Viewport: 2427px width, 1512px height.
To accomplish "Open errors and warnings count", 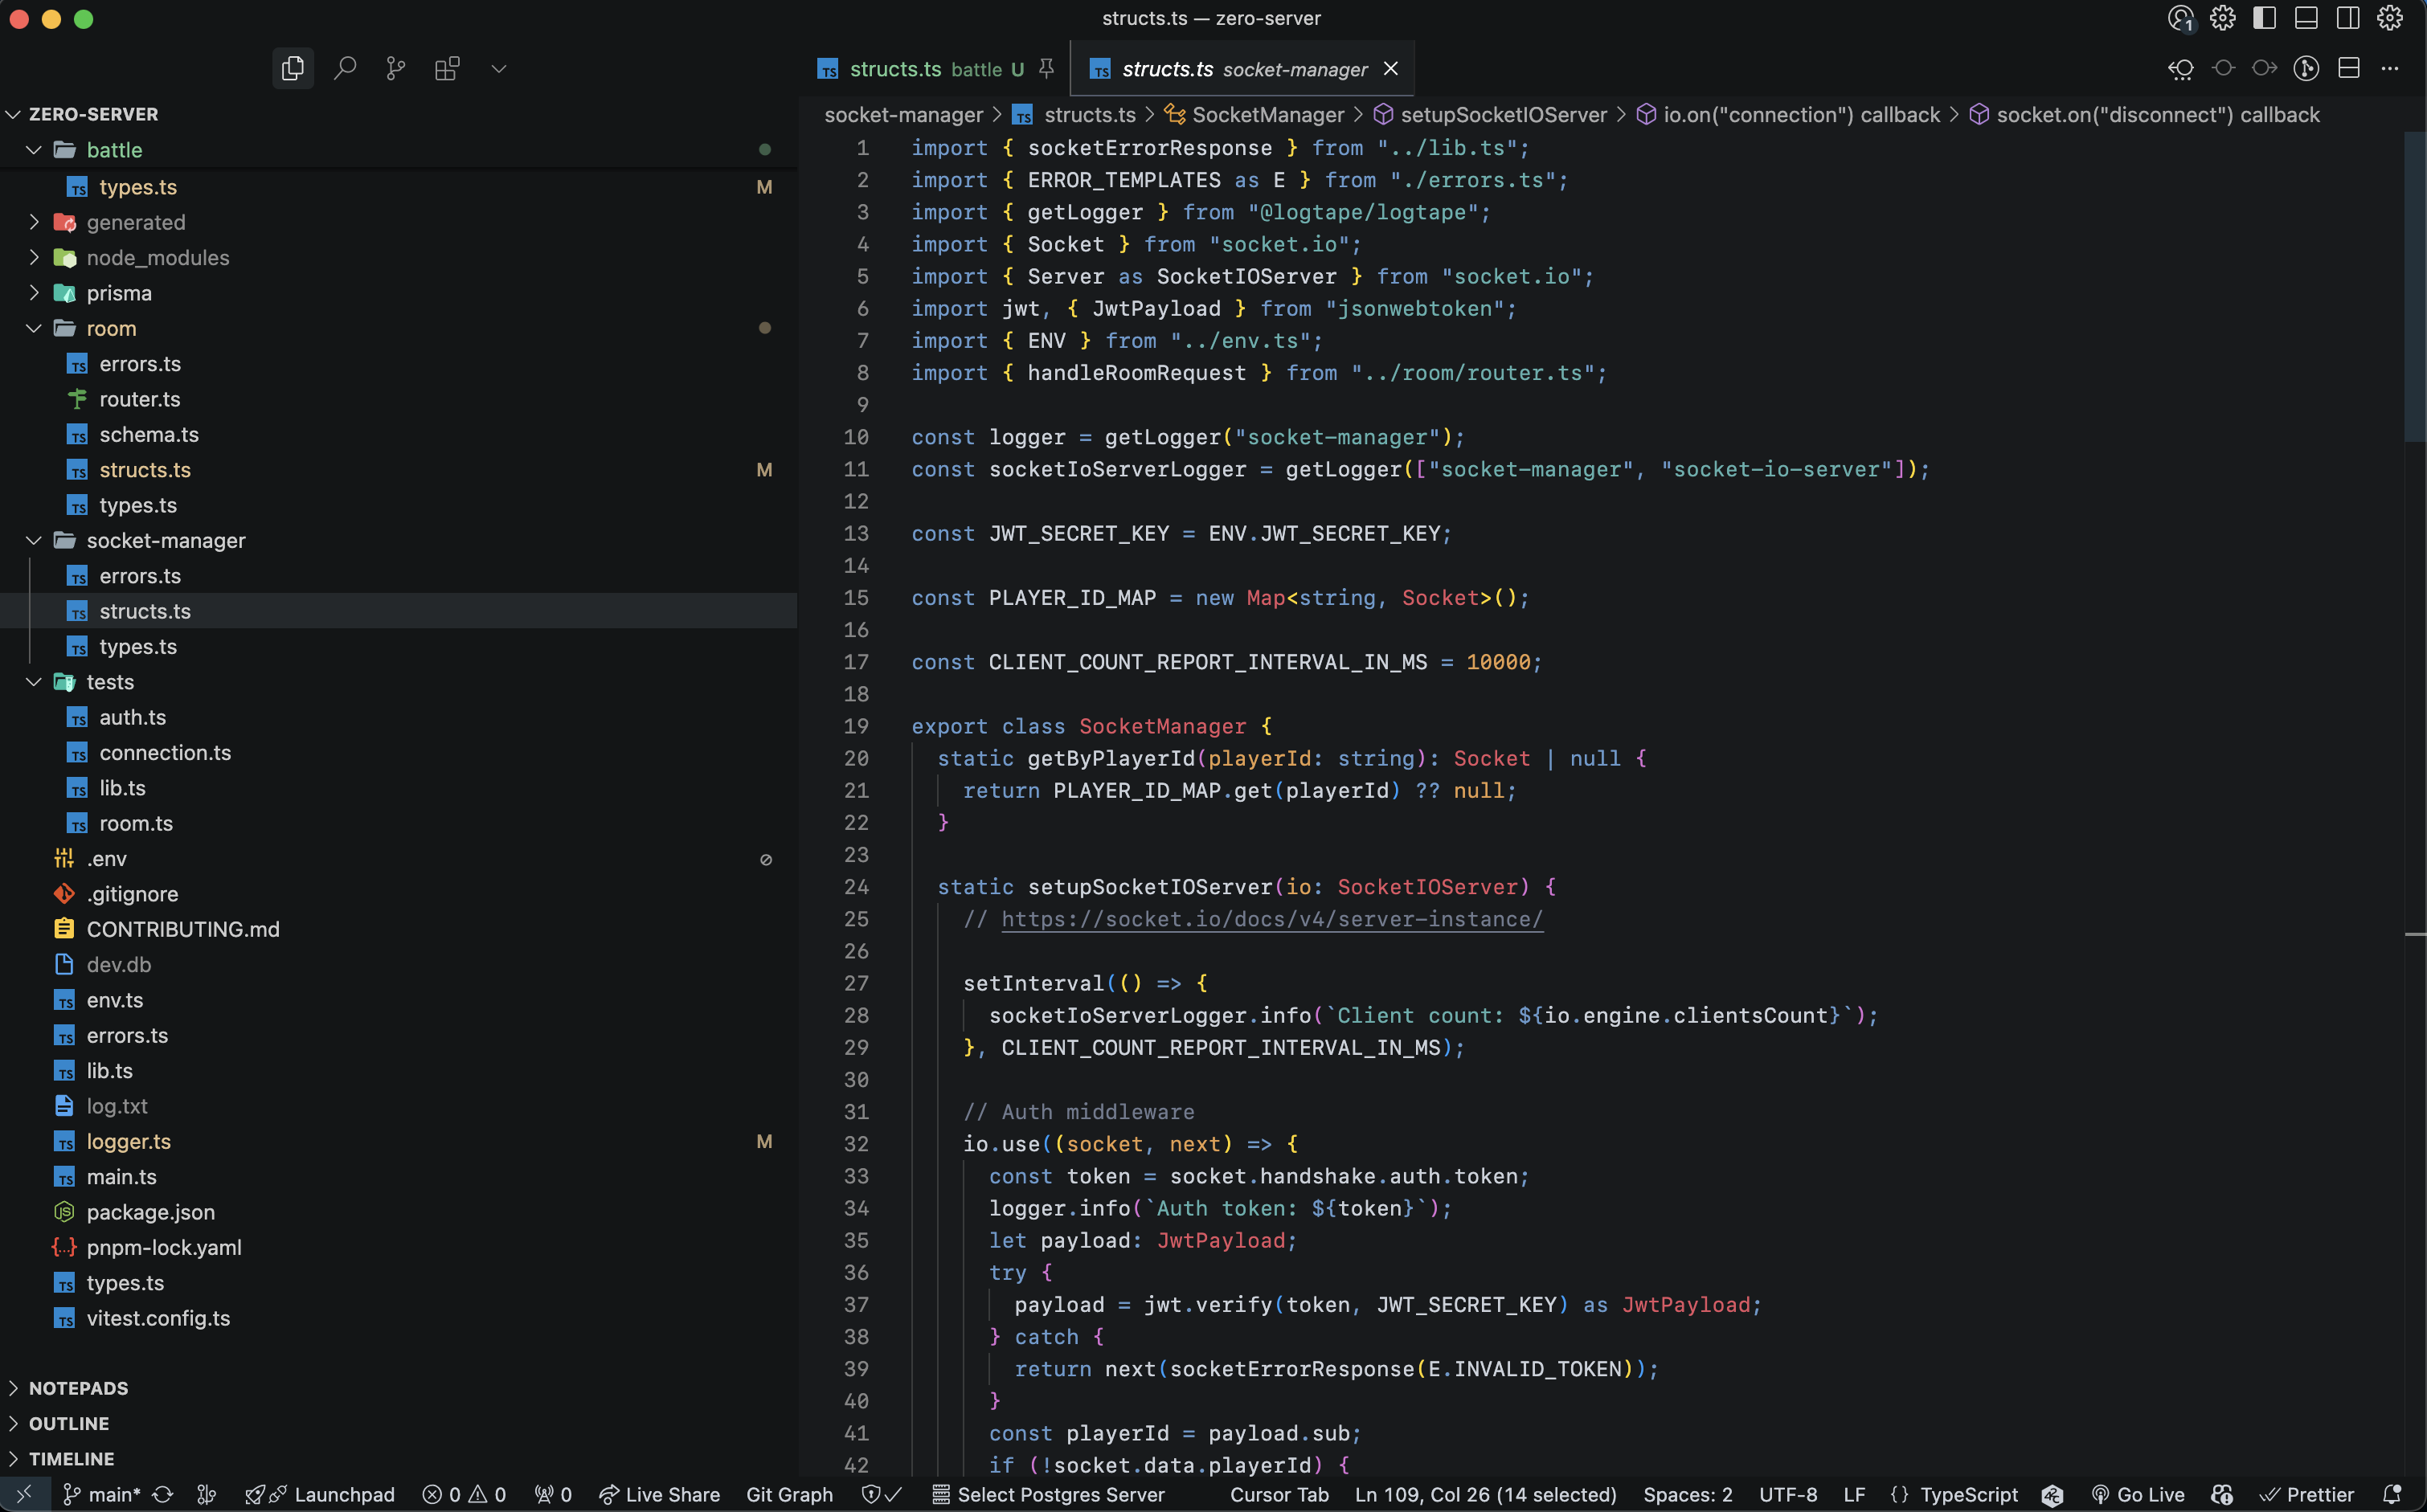I will coord(464,1494).
